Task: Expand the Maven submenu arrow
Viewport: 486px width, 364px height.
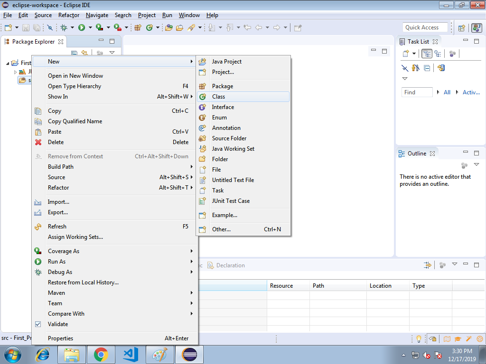Action: pyautogui.click(x=192, y=293)
